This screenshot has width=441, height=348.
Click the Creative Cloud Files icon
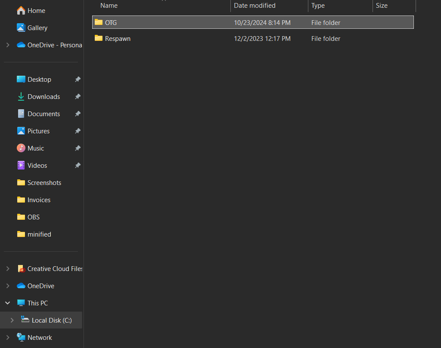[x=21, y=269]
